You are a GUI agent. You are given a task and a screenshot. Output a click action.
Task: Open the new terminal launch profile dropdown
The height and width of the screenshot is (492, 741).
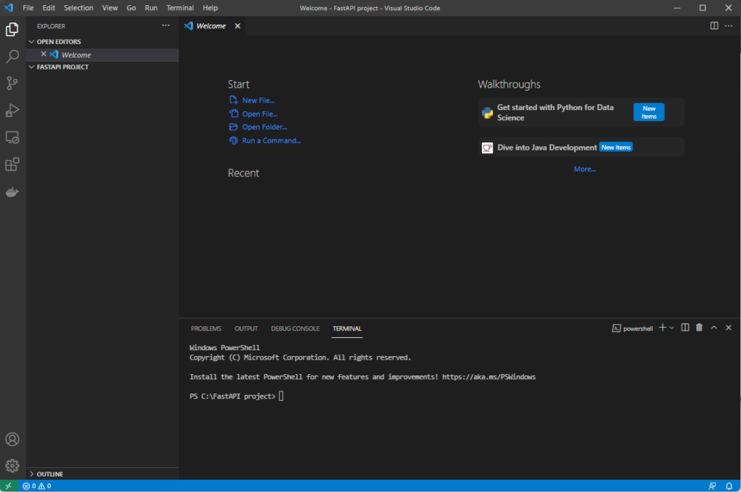[x=672, y=328]
